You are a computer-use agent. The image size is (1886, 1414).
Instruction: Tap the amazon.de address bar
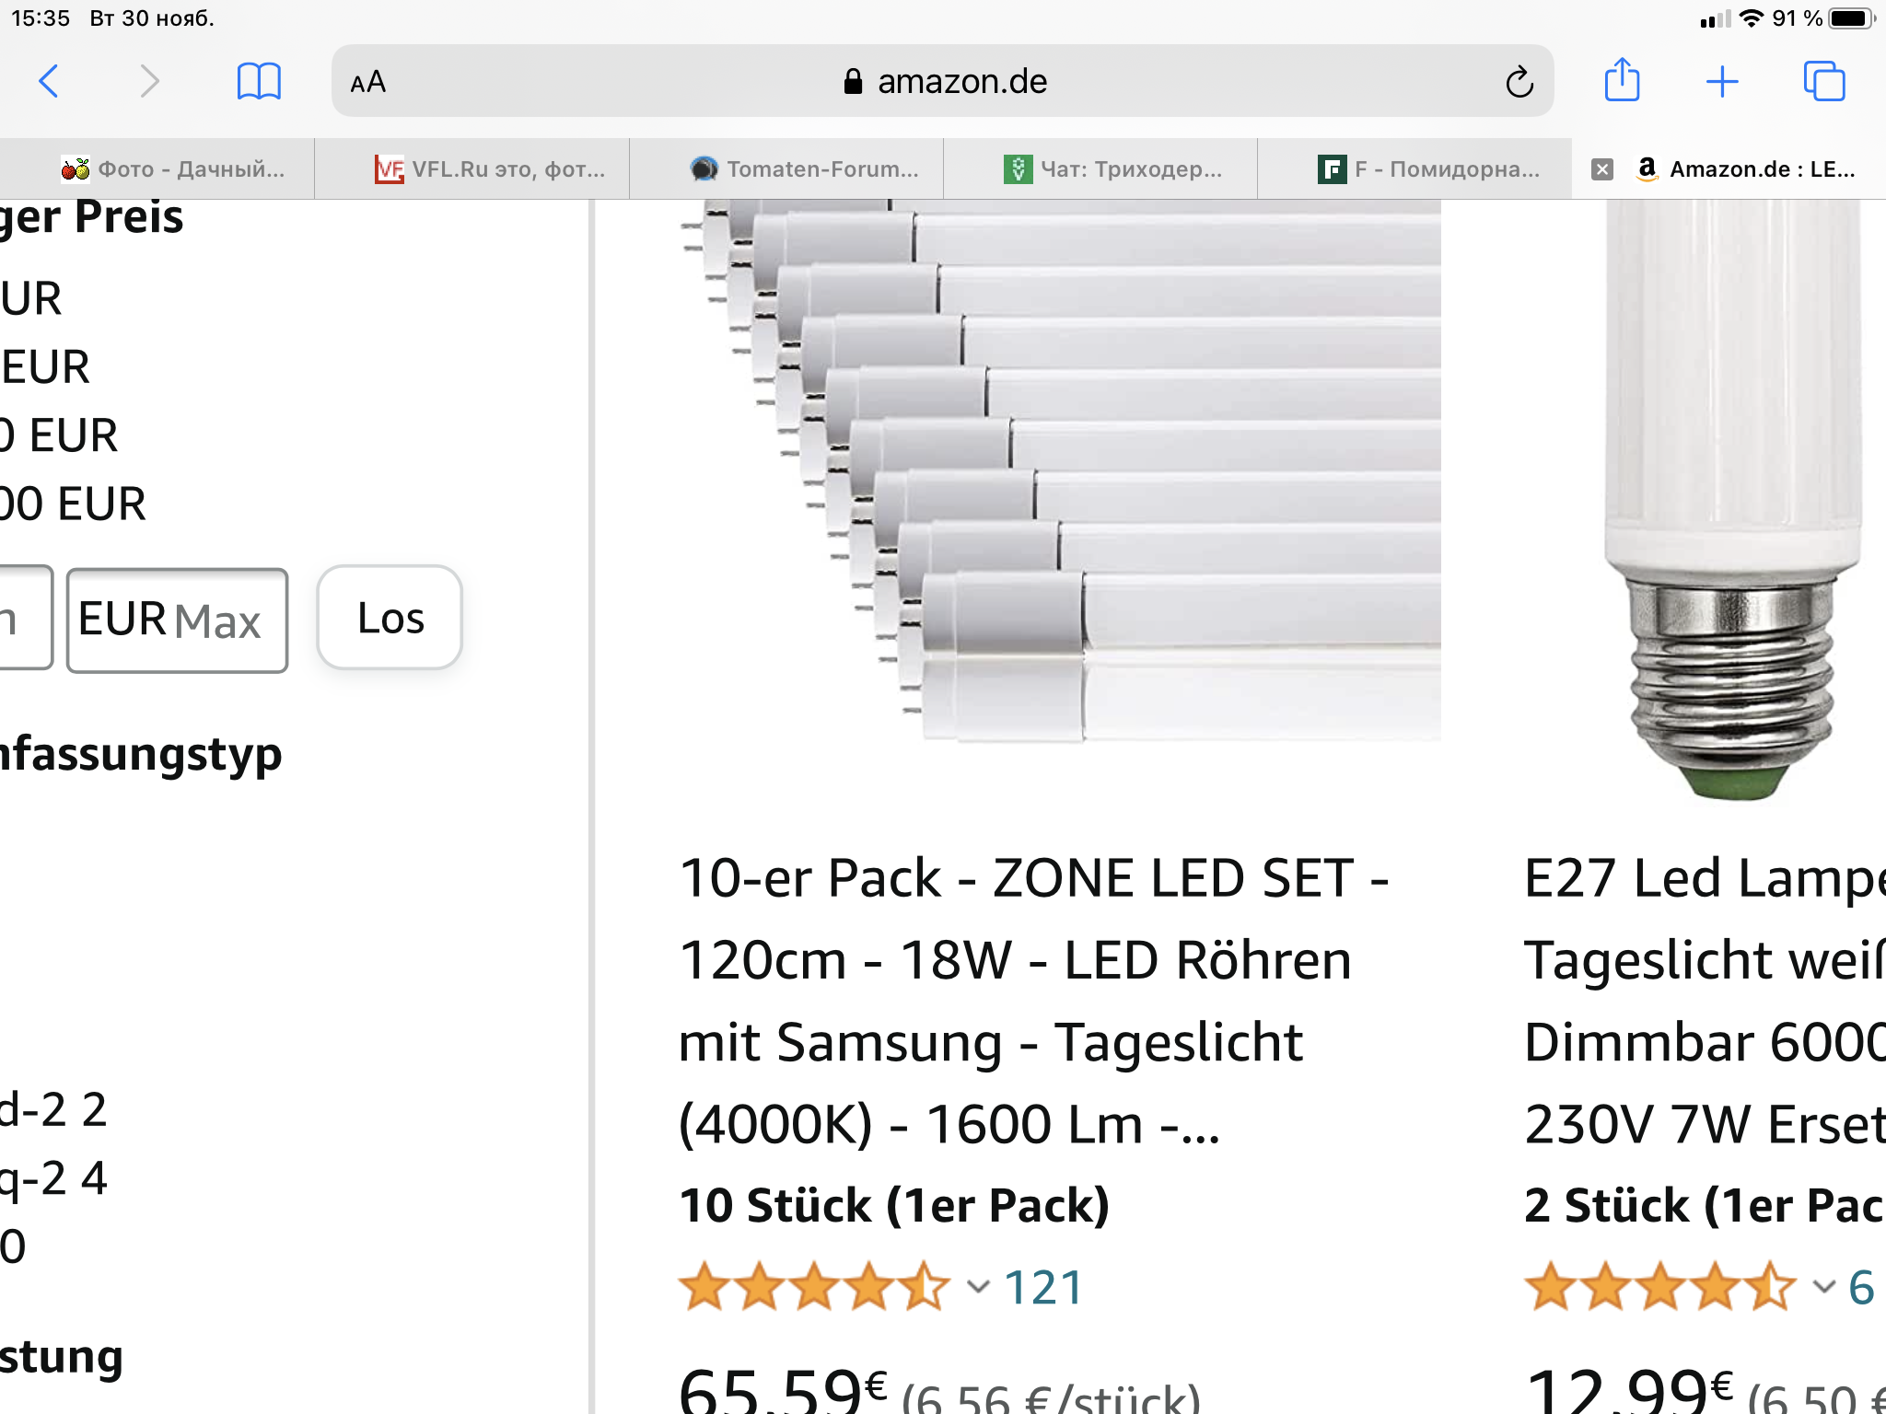[943, 81]
